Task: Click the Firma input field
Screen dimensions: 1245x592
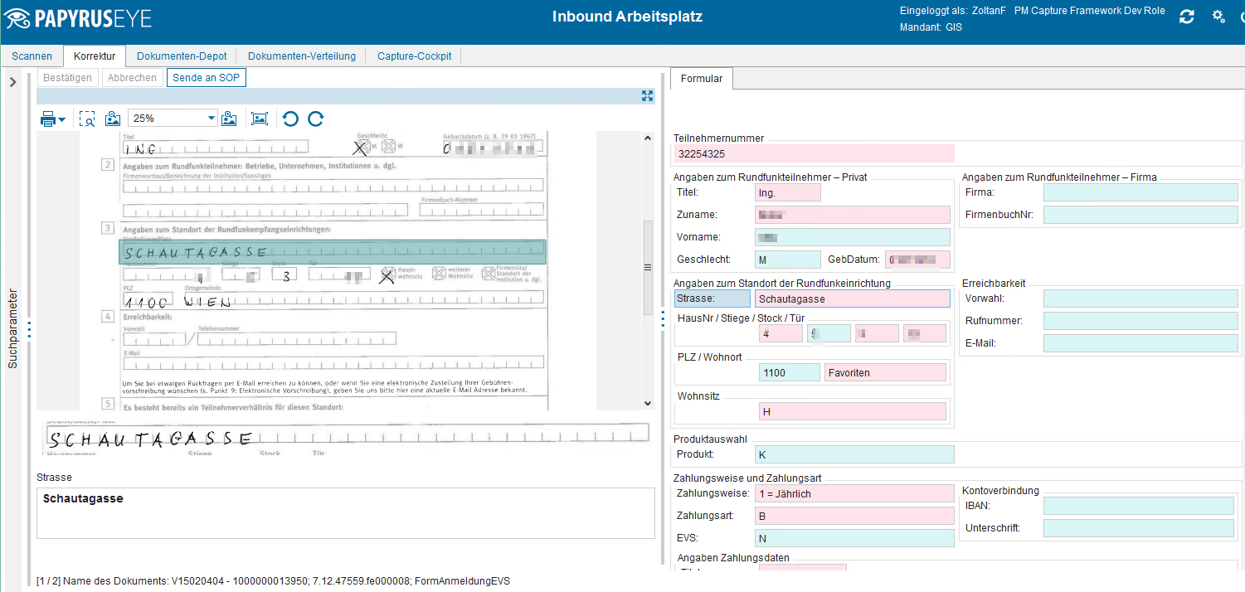Action: tap(1140, 192)
